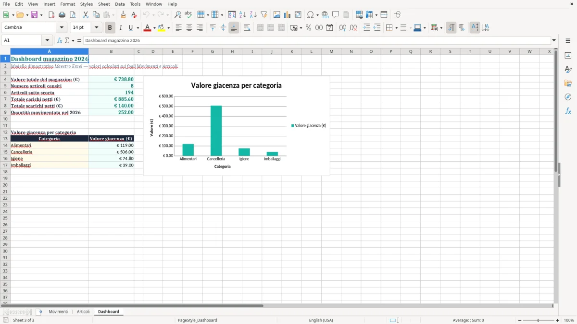
Task: Insert an image
Action: 277,15
